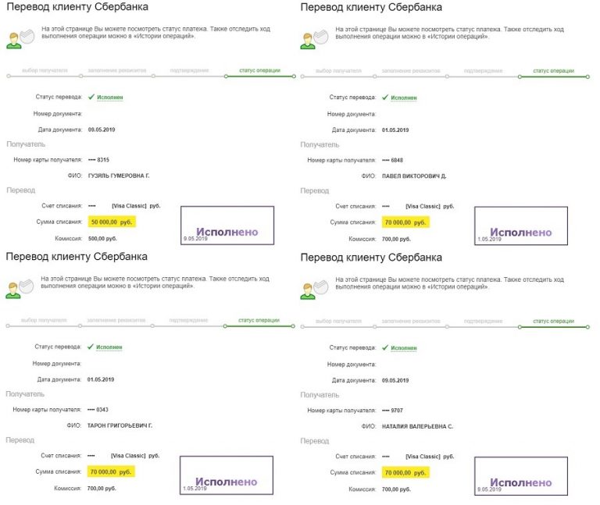Open the «Исполнен» status link in Павел receipt
The height and width of the screenshot is (505, 600).
(404, 98)
